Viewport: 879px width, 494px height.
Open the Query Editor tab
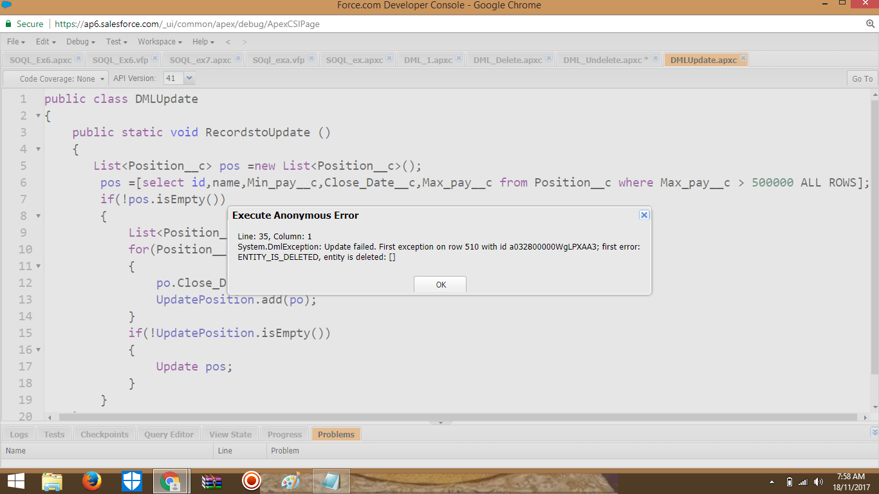tap(169, 434)
